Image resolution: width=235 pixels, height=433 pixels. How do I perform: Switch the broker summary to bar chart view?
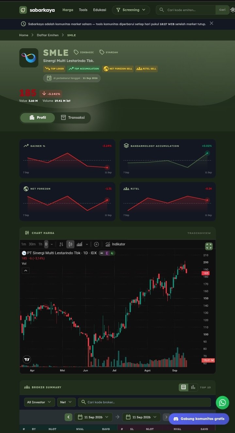(193, 387)
